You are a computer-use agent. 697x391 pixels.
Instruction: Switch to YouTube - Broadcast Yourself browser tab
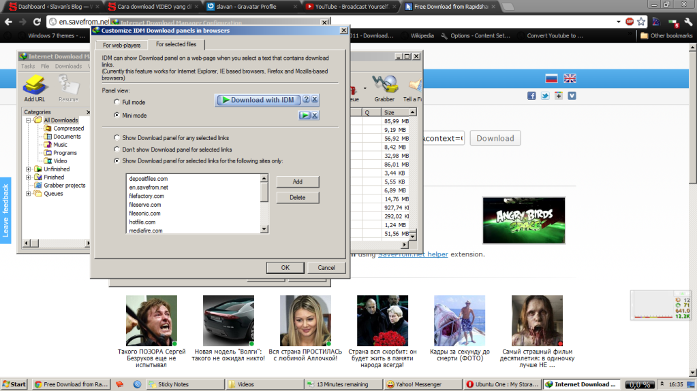coord(351,7)
